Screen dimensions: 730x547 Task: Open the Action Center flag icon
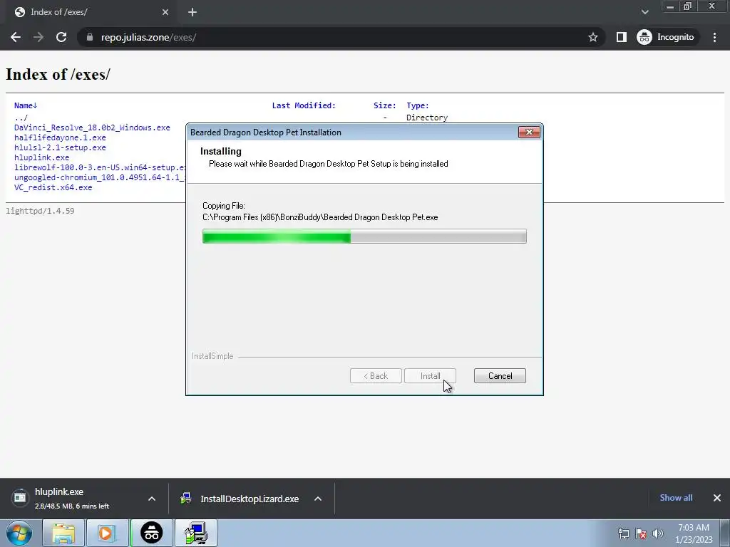(641, 533)
